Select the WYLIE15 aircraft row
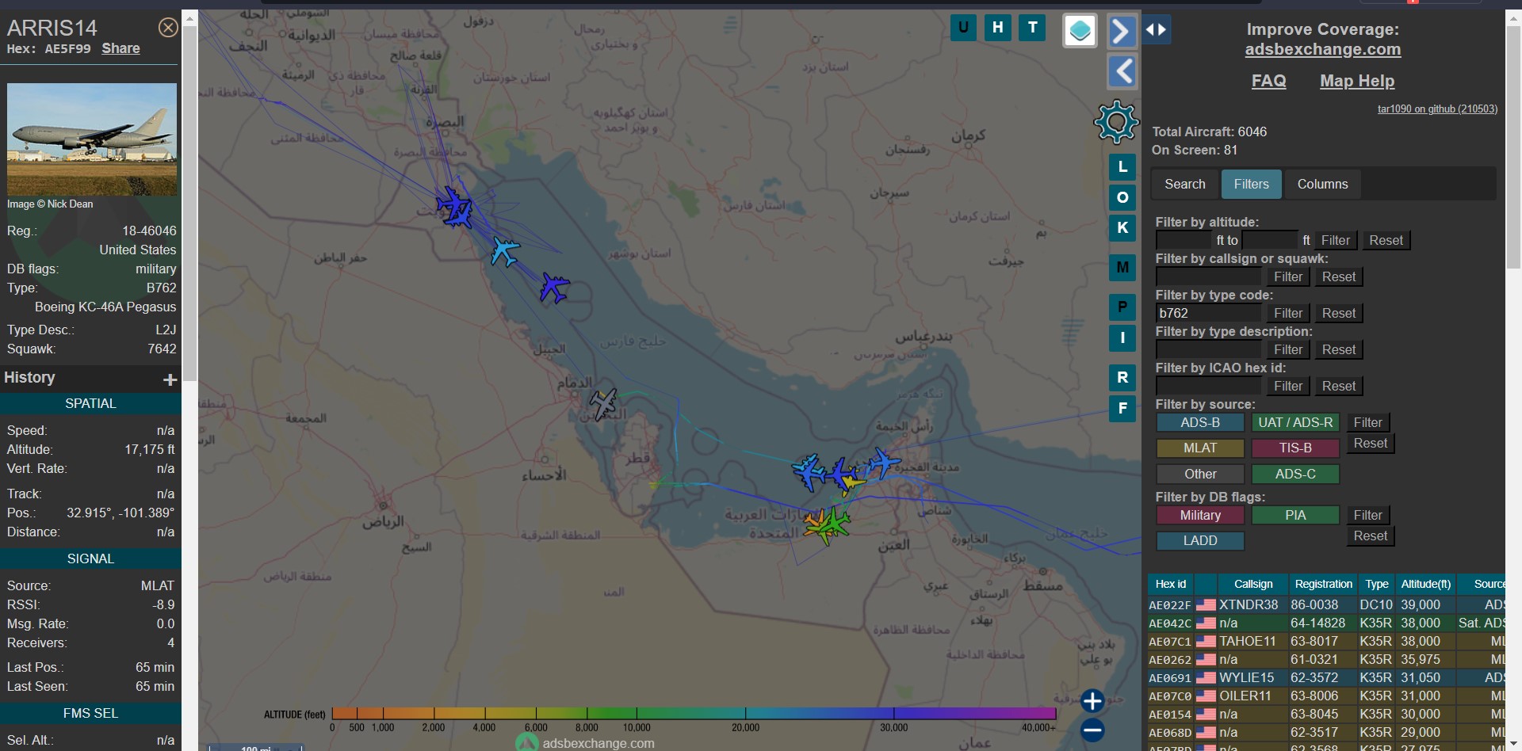This screenshot has height=751, width=1522. [1326, 677]
